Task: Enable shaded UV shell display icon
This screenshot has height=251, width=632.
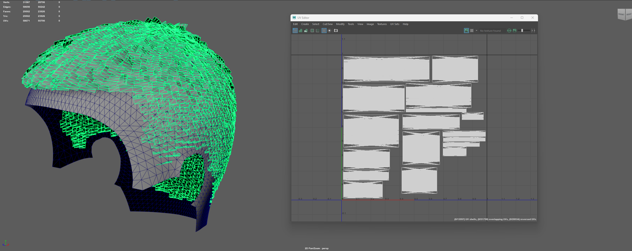Action: 300,30
